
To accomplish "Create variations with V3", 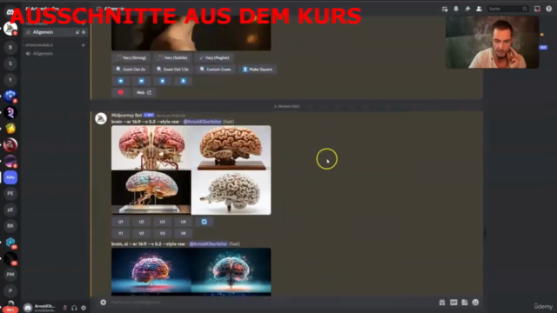I will click(163, 233).
